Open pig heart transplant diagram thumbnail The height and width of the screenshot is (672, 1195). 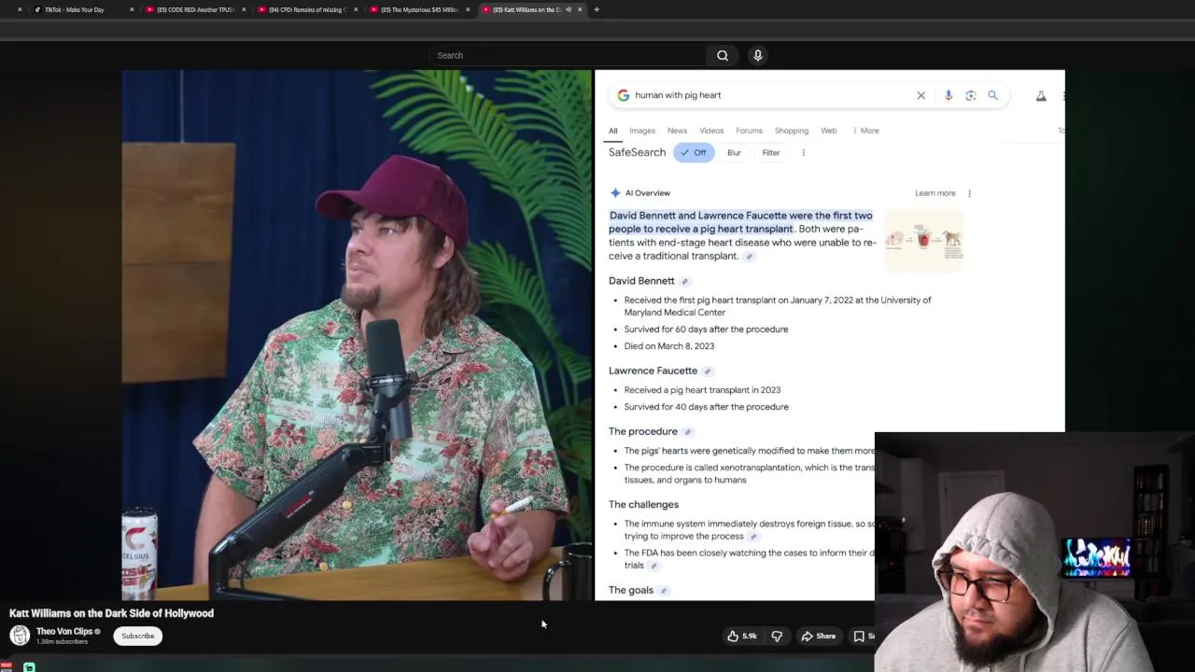coord(923,240)
